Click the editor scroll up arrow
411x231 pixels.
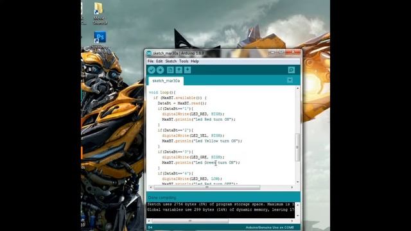click(x=297, y=89)
